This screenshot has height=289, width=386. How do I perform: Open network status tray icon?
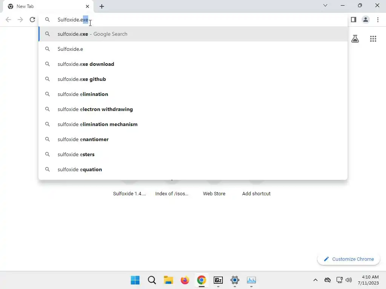339,280
